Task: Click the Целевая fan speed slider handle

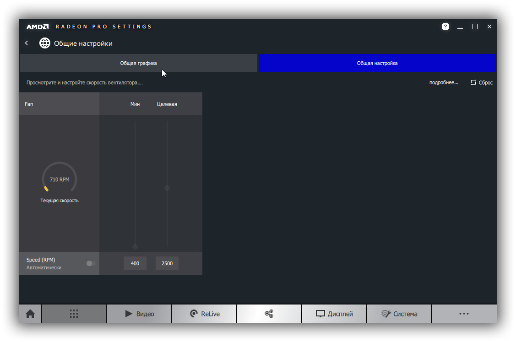Action: (x=167, y=188)
